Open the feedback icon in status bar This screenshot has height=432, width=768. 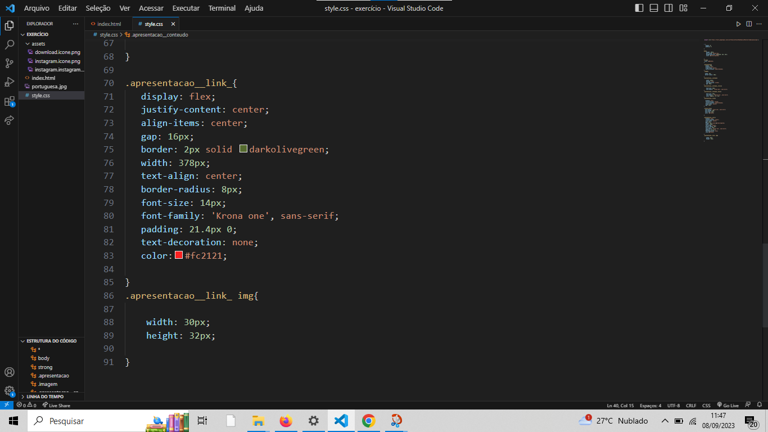[748, 405]
